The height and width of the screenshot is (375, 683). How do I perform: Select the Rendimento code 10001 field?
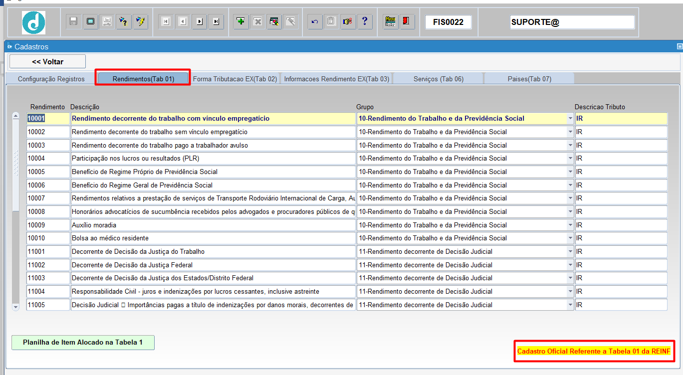click(x=48, y=119)
